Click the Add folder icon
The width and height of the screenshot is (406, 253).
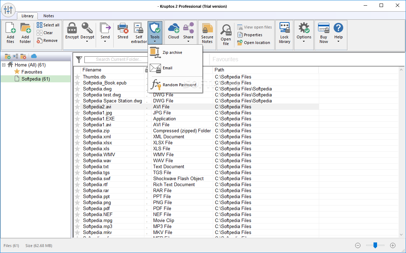pos(25,28)
